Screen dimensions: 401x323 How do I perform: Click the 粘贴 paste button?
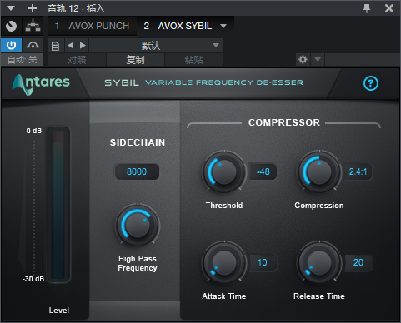(193, 60)
